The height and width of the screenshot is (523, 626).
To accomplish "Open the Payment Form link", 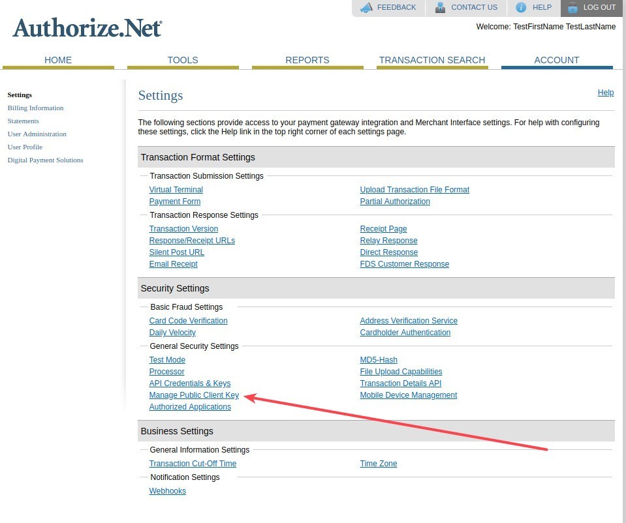I will point(175,202).
